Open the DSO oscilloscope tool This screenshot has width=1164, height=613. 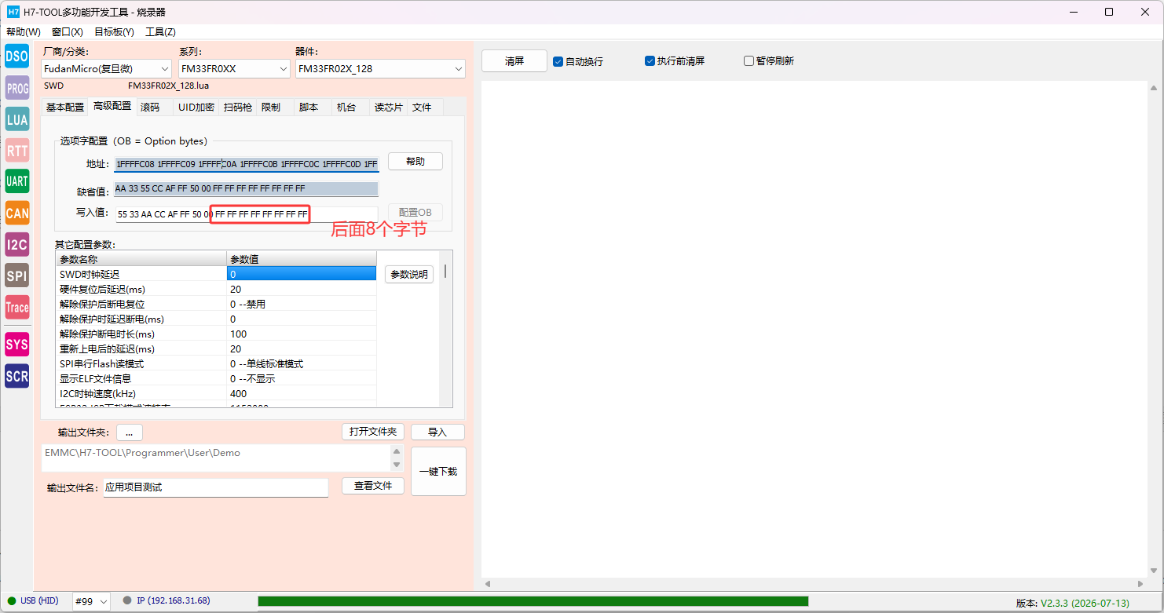tap(16, 56)
